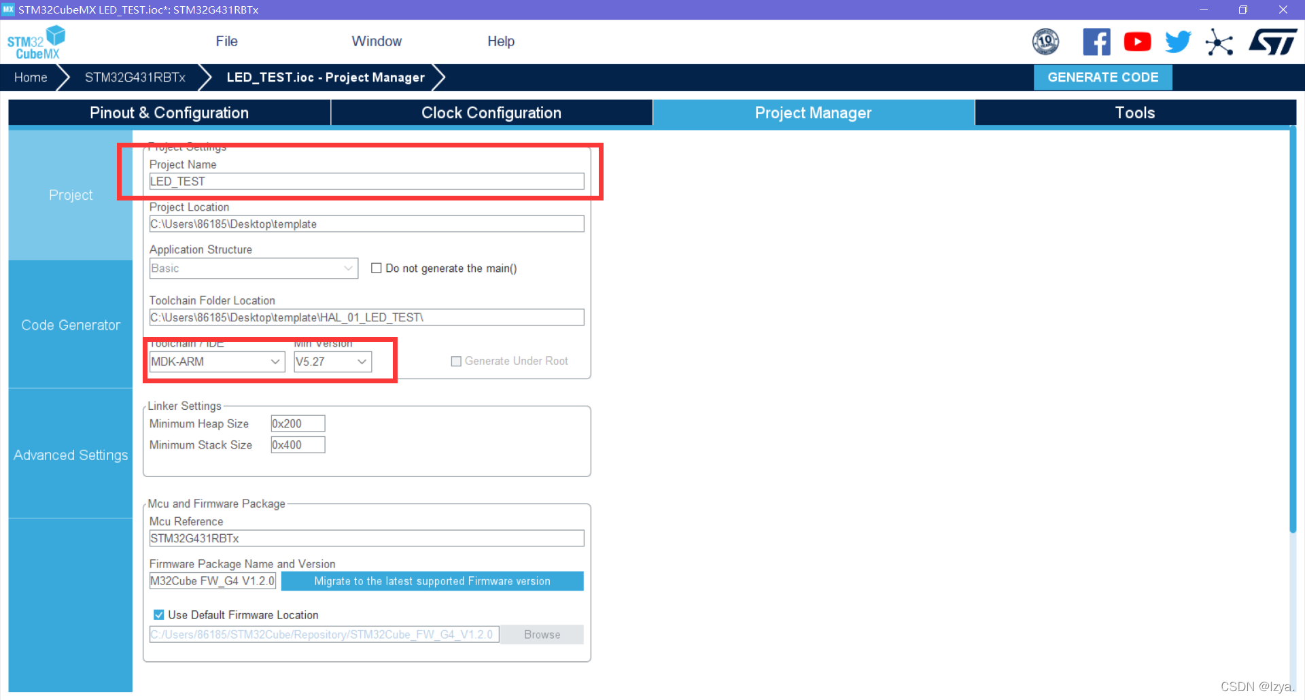Screen dimensions: 1305x700
Task: Click the Mcu Reference field
Action: coord(366,538)
